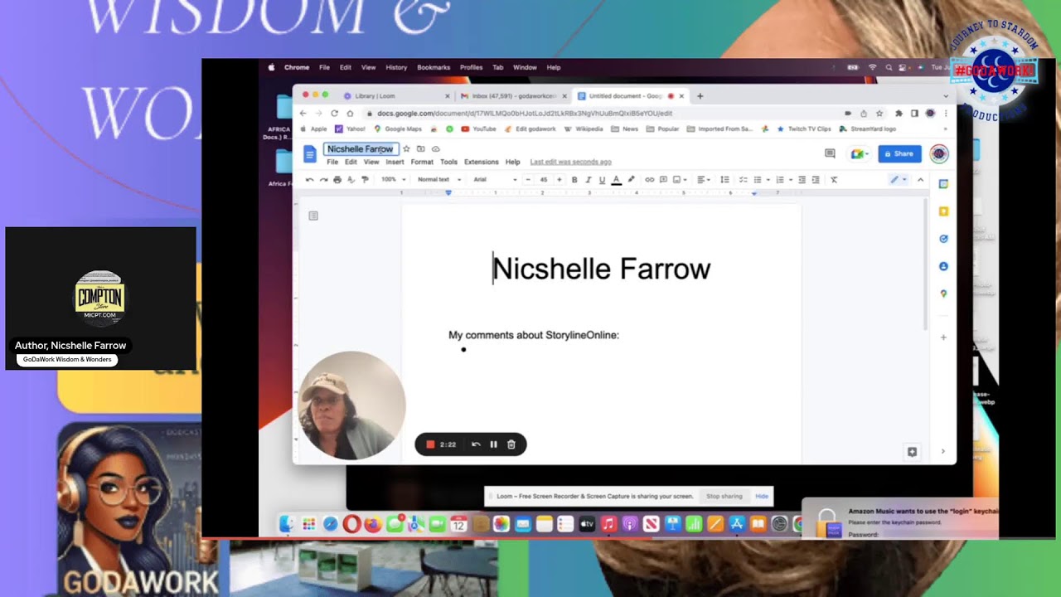Click the Stop sharing button
Viewport: 1061px width, 597px height.
[x=724, y=496]
